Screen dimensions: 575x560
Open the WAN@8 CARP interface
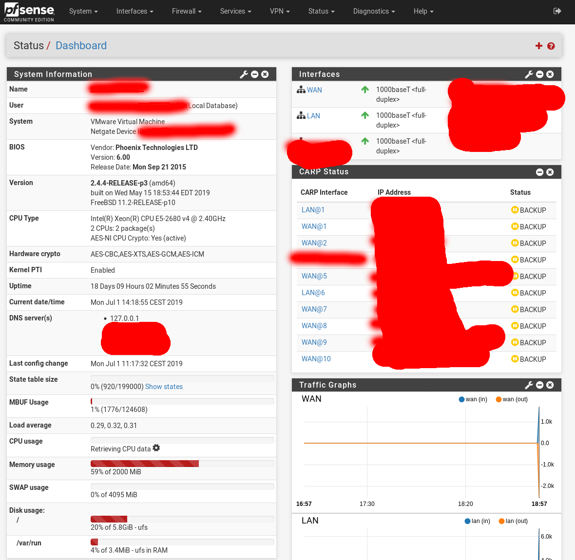[314, 325]
